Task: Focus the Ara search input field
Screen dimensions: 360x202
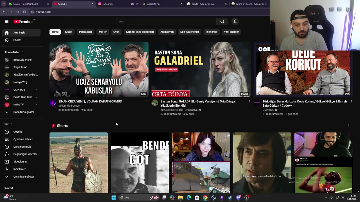Action: (x=166, y=22)
